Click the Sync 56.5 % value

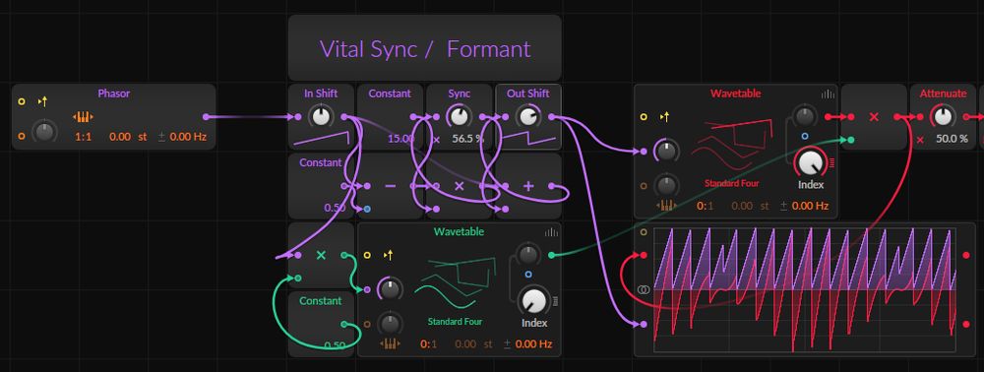(x=467, y=138)
